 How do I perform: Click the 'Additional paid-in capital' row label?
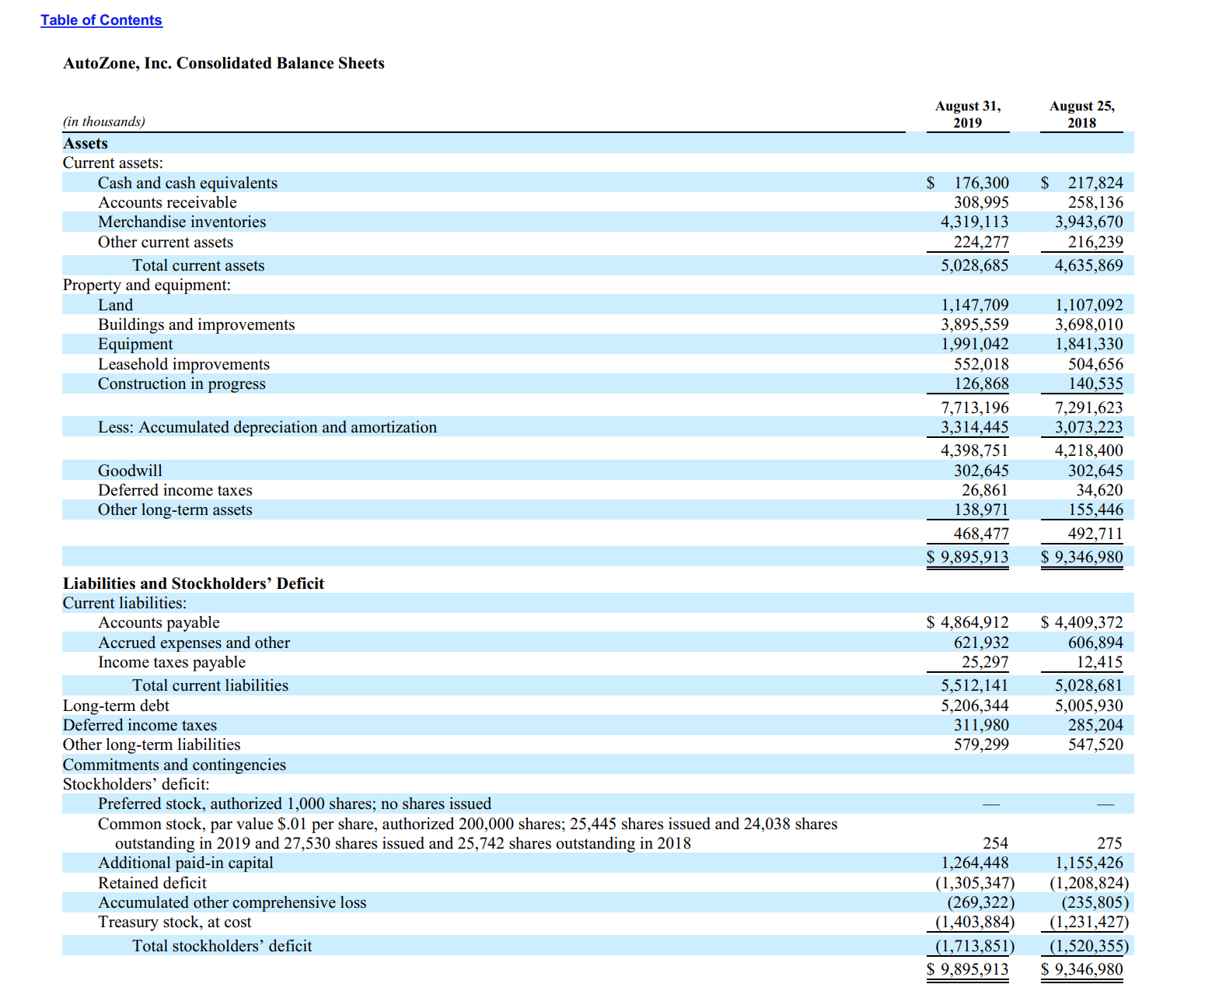[x=185, y=863]
